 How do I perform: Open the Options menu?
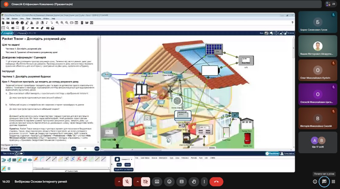click(15, 19)
